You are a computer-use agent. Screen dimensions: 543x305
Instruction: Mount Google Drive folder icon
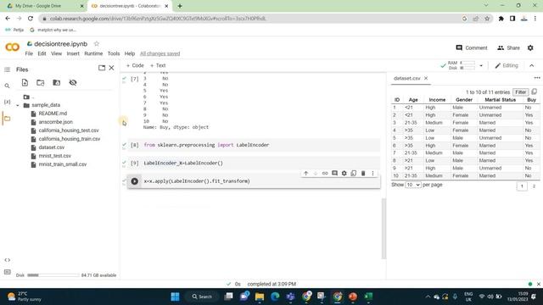click(57, 83)
